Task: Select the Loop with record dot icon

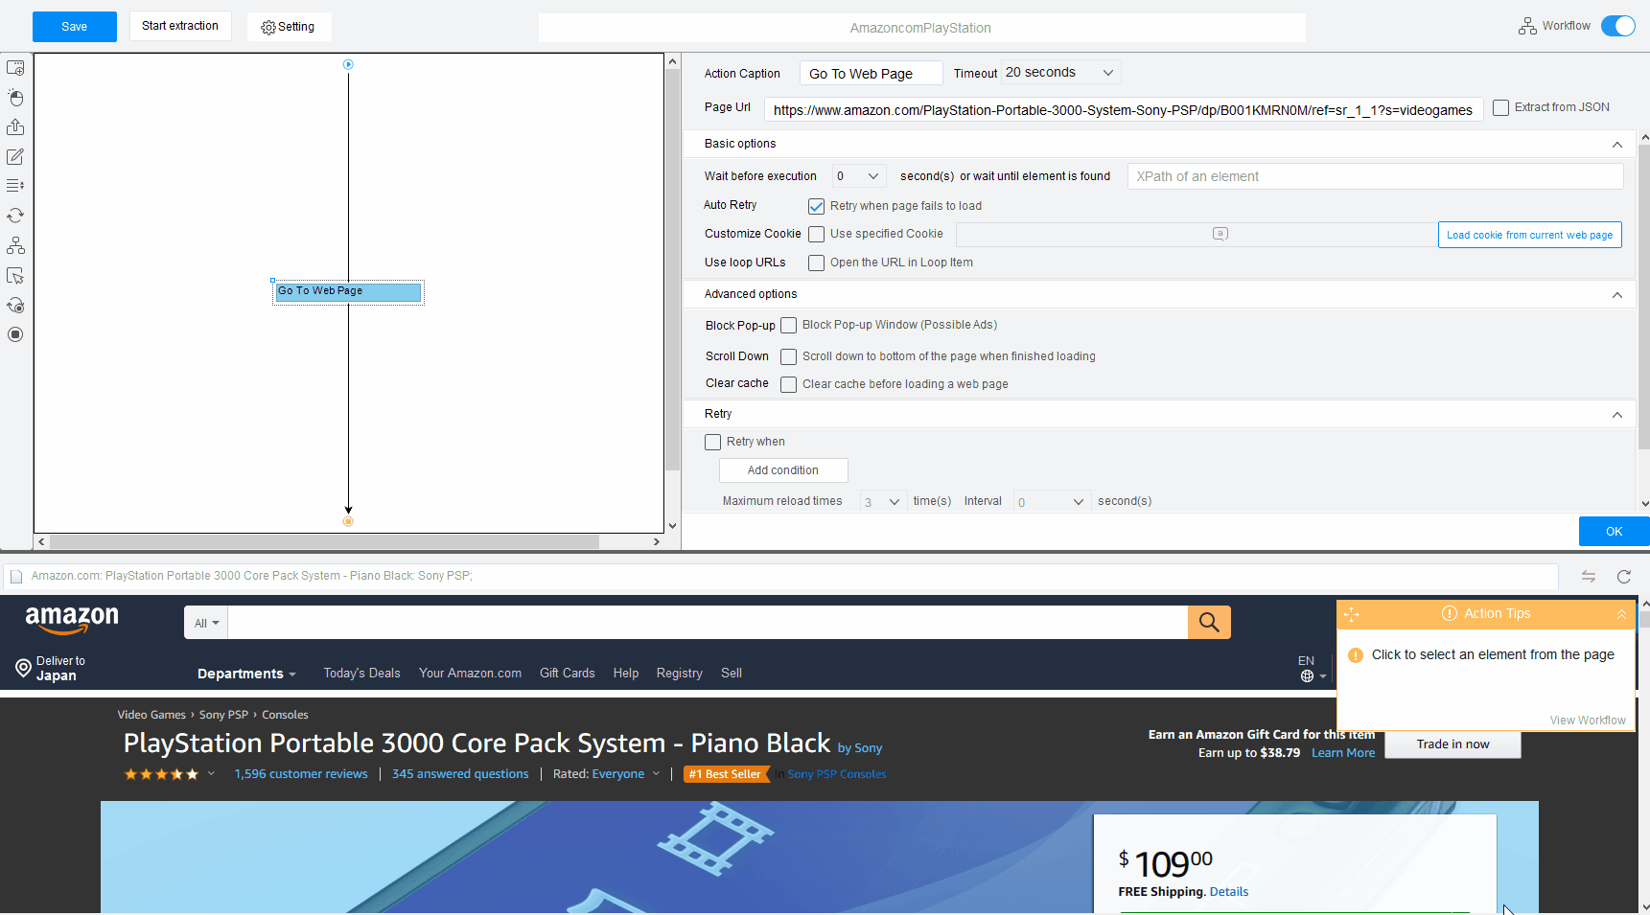Action: coord(15,306)
